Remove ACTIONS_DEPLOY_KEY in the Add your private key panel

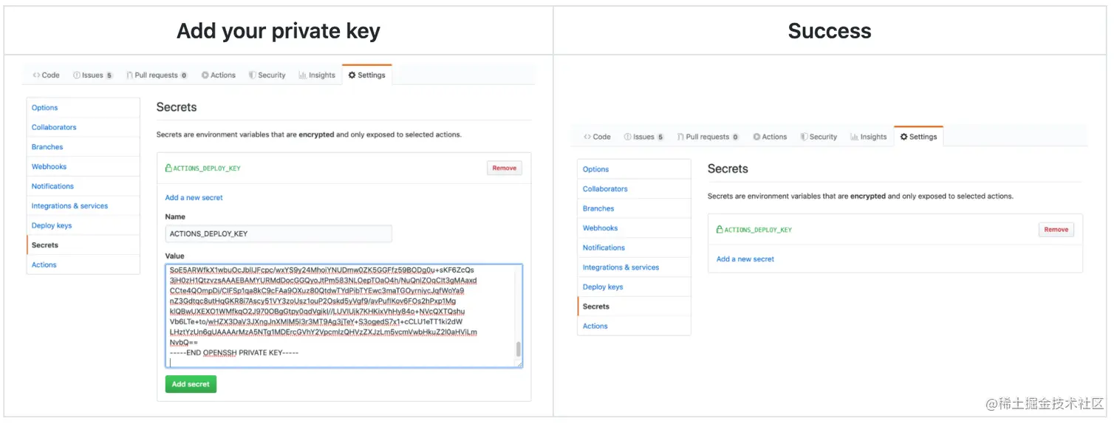click(x=505, y=168)
